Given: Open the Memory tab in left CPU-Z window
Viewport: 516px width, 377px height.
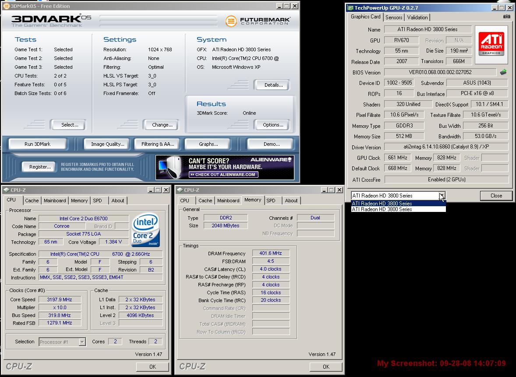Looking at the screenshot, I should pos(79,201).
